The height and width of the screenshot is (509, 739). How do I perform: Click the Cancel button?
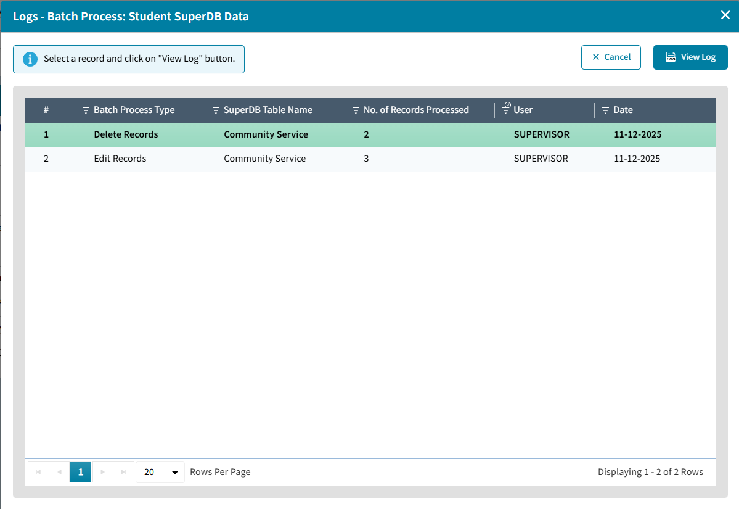click(611, 57)
